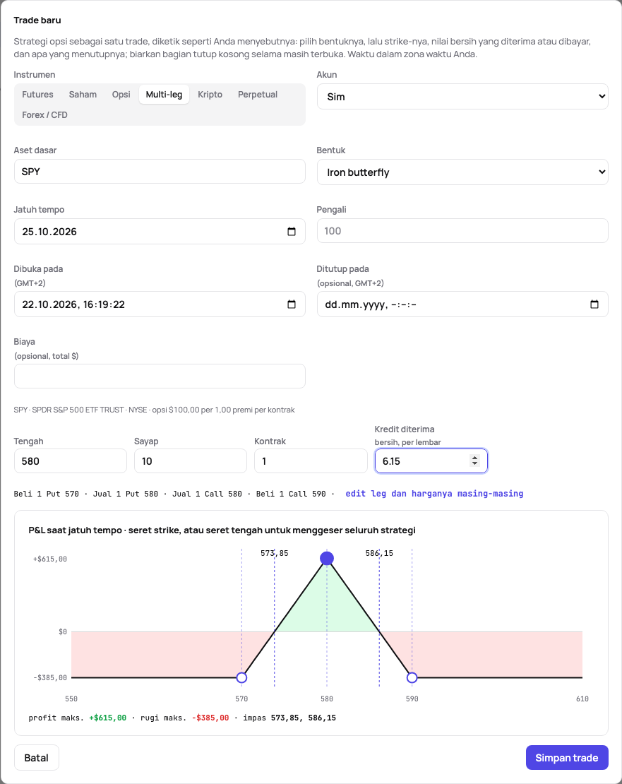Click the Sayap wing width field
Viewport: 622px width, 784px height.
pyautogui.click(x=191, y=461)
